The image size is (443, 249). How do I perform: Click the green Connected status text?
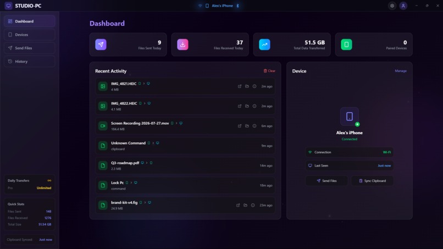pyautogui.click(x=350, y=139)
